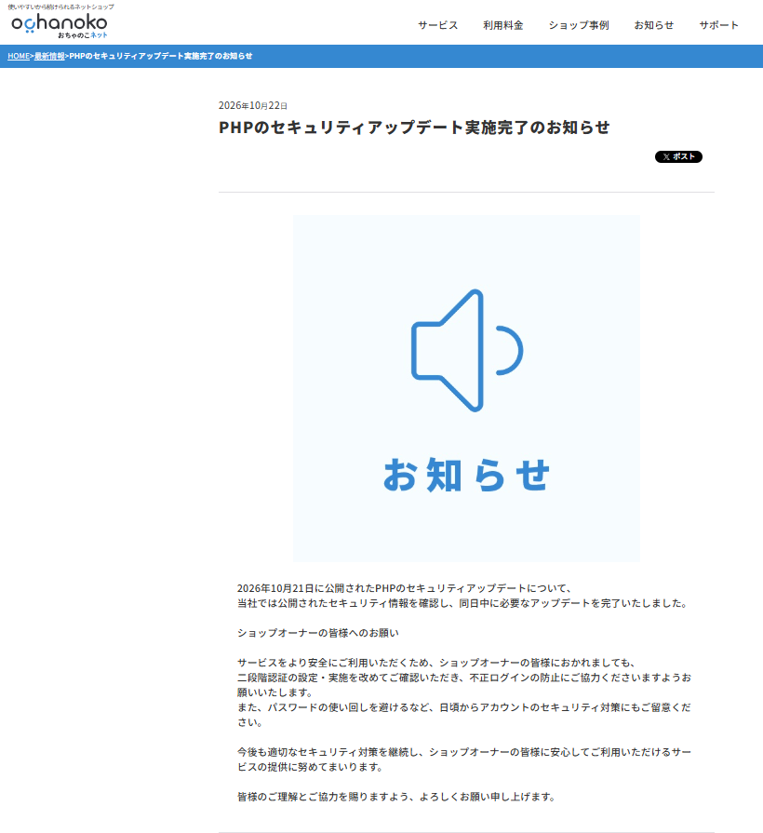Click the X ポスト share button
763x833 pixels.
tap(678, 156)
